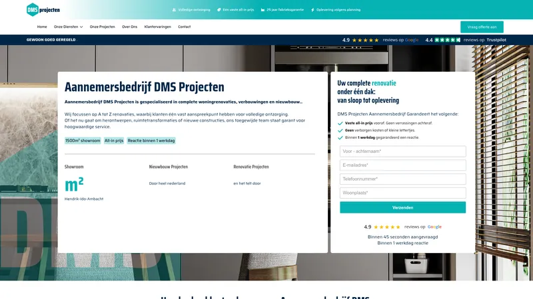Click the price tag icon for all-in prijs
533x299 pixels.
(x=219, y=10)
